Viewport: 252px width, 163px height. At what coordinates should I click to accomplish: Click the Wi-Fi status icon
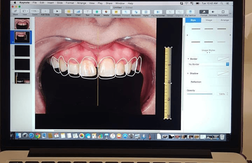point(187,3)
